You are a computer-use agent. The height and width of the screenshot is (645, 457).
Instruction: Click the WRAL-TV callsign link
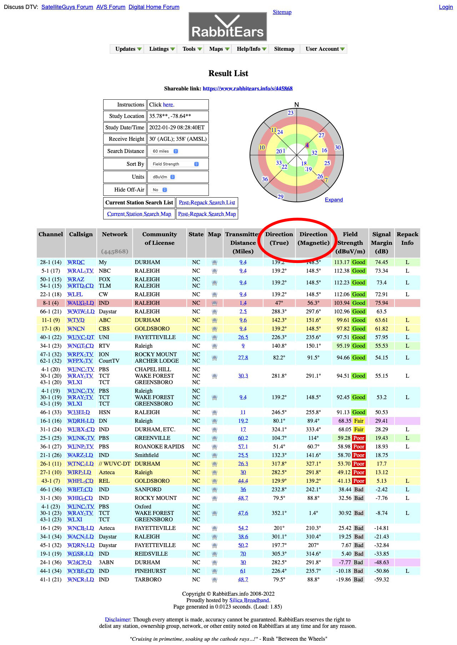(80, 271)
